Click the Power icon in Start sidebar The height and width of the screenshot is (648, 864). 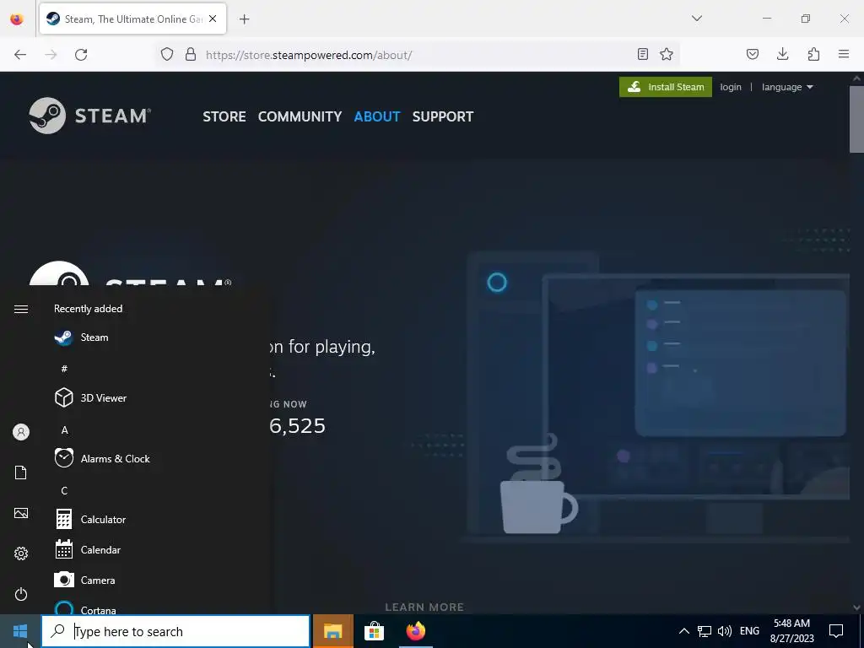coord(21,595)
